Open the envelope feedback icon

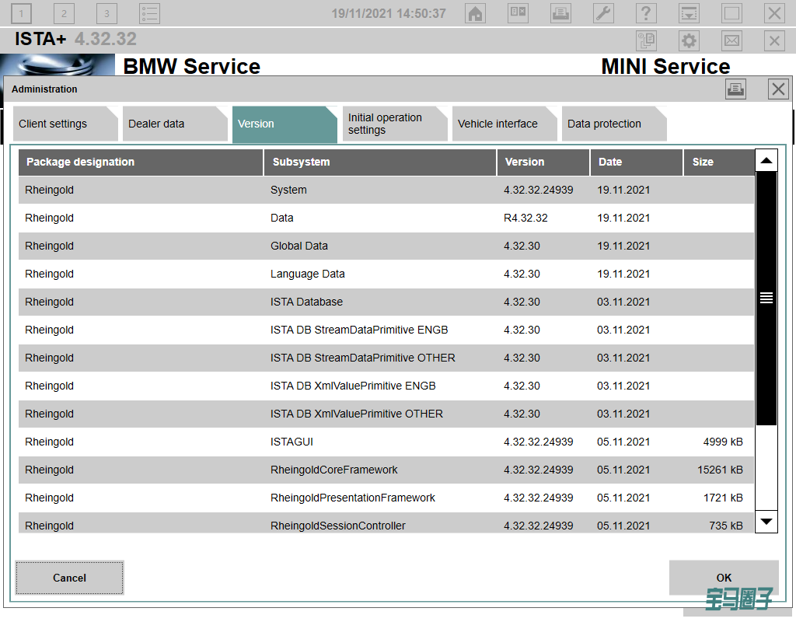point(731,40)
